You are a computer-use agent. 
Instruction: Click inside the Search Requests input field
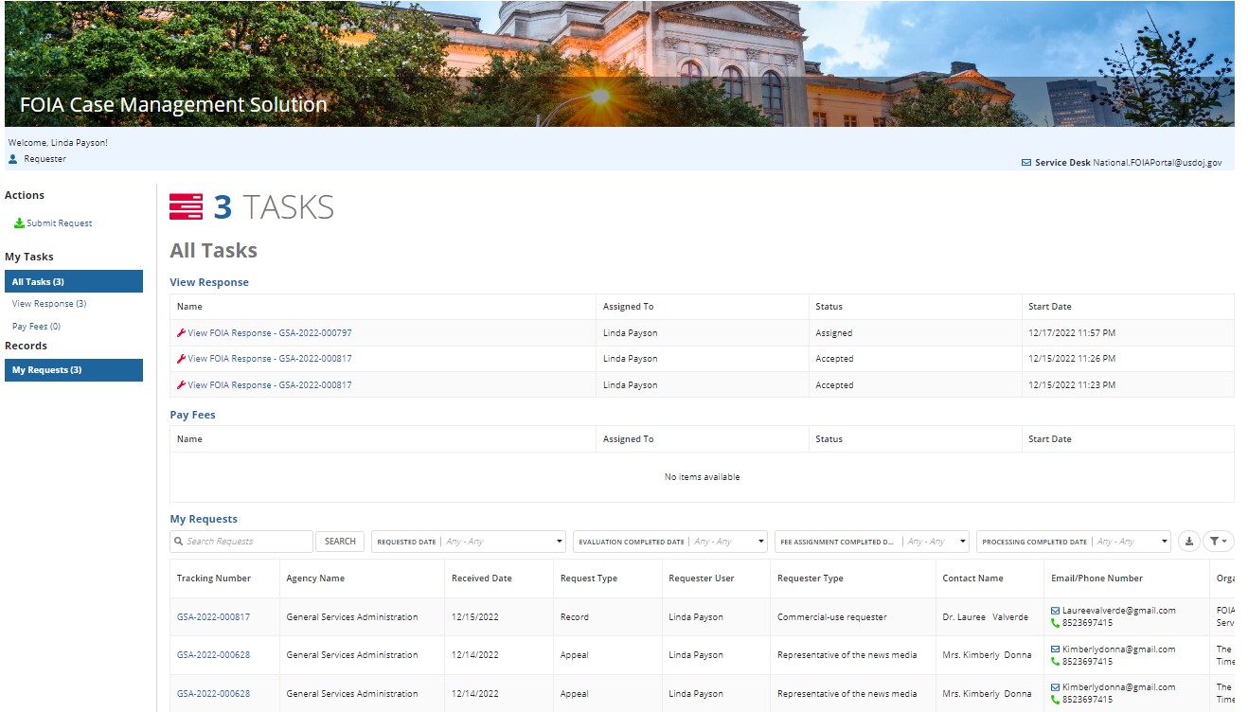pos(241,541)
